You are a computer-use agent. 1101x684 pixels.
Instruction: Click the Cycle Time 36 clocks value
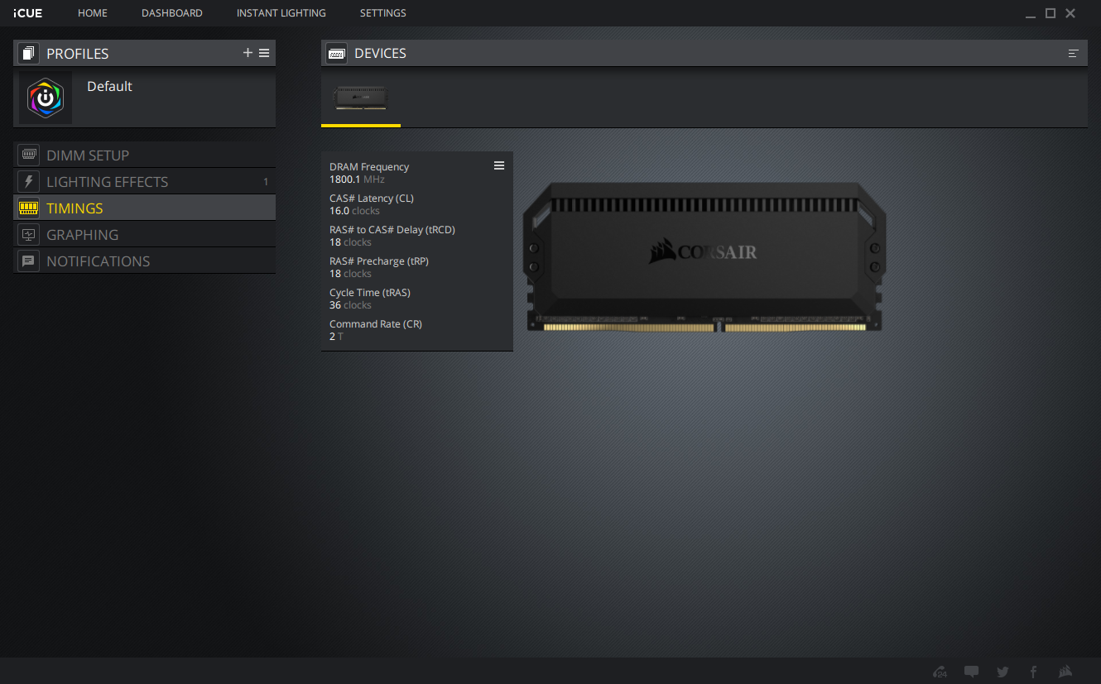click(350, 304)
